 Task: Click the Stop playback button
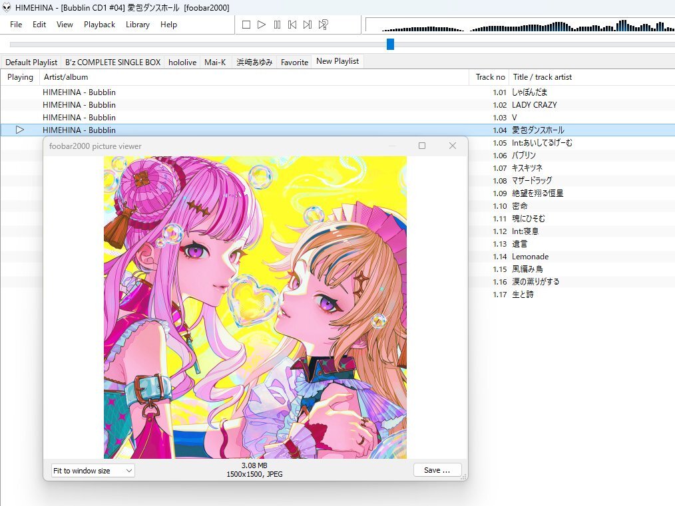pos(246,25)
